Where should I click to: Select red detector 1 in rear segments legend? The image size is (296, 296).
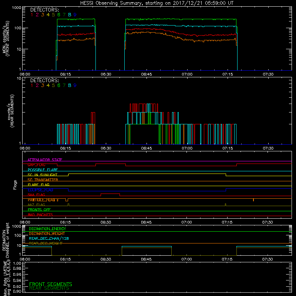point(32,85)
